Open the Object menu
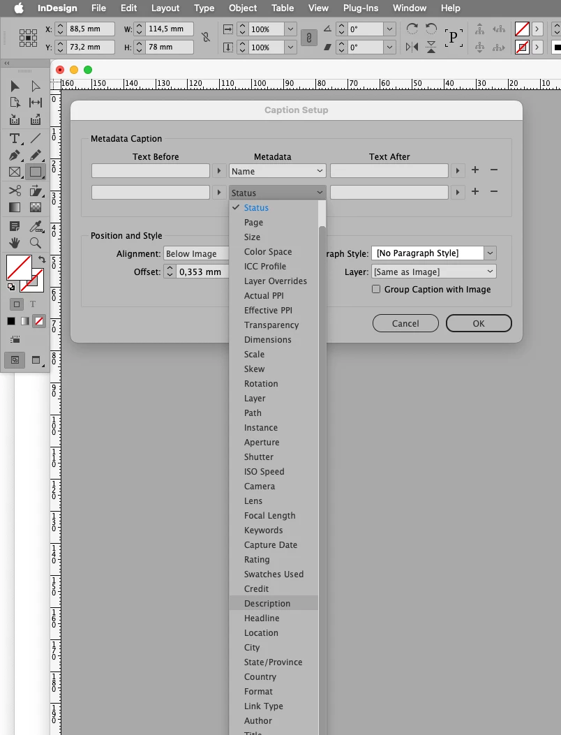This screenshot has height=735, width=561. [242, 8]
